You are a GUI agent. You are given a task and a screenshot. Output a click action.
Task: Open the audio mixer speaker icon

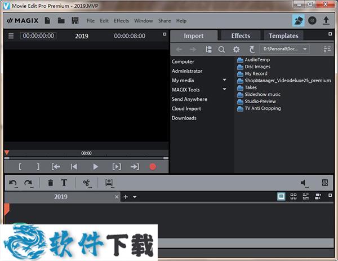(x=304, y=183)
